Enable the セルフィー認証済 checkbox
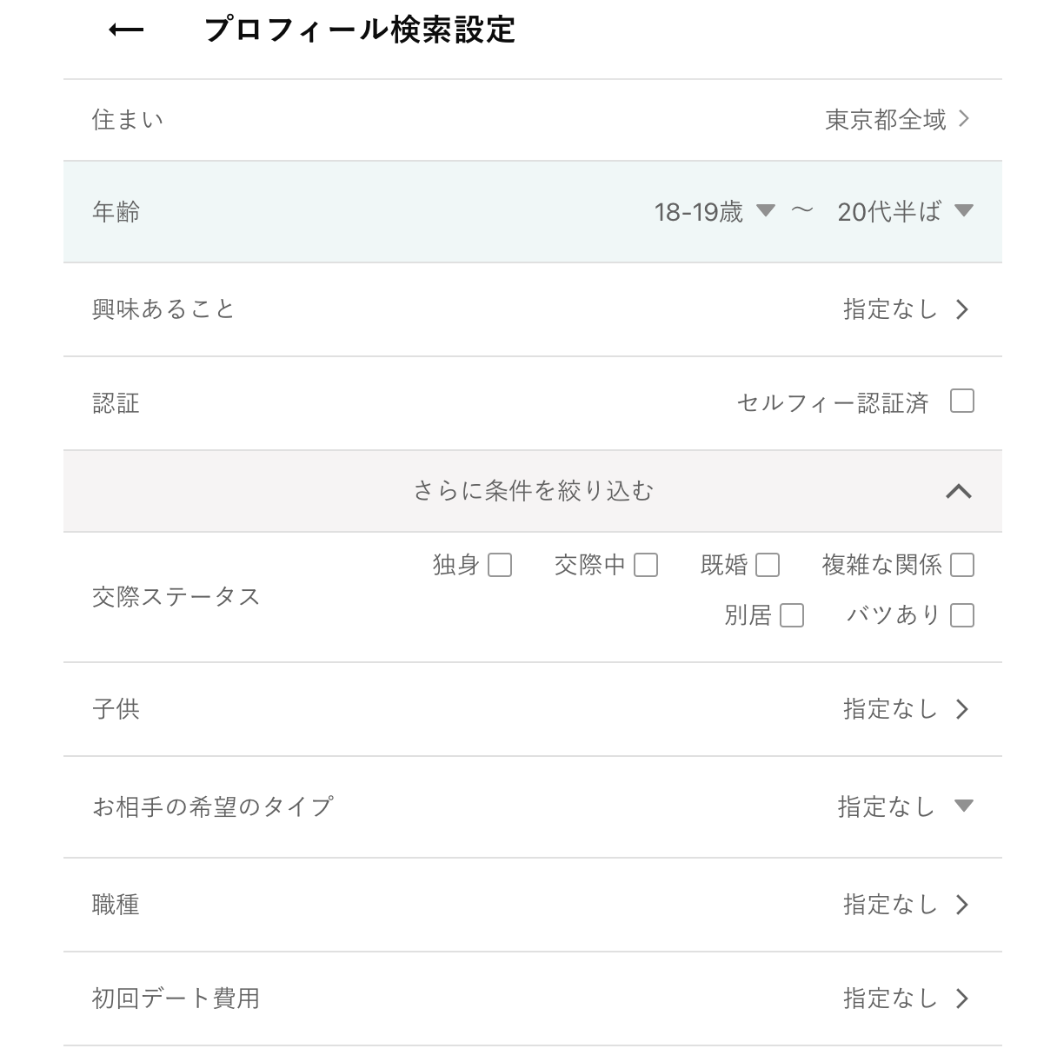Screen dimensions: 1057x1055 coord(961,401)
